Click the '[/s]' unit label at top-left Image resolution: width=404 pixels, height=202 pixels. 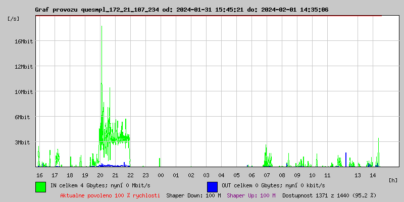14,19
